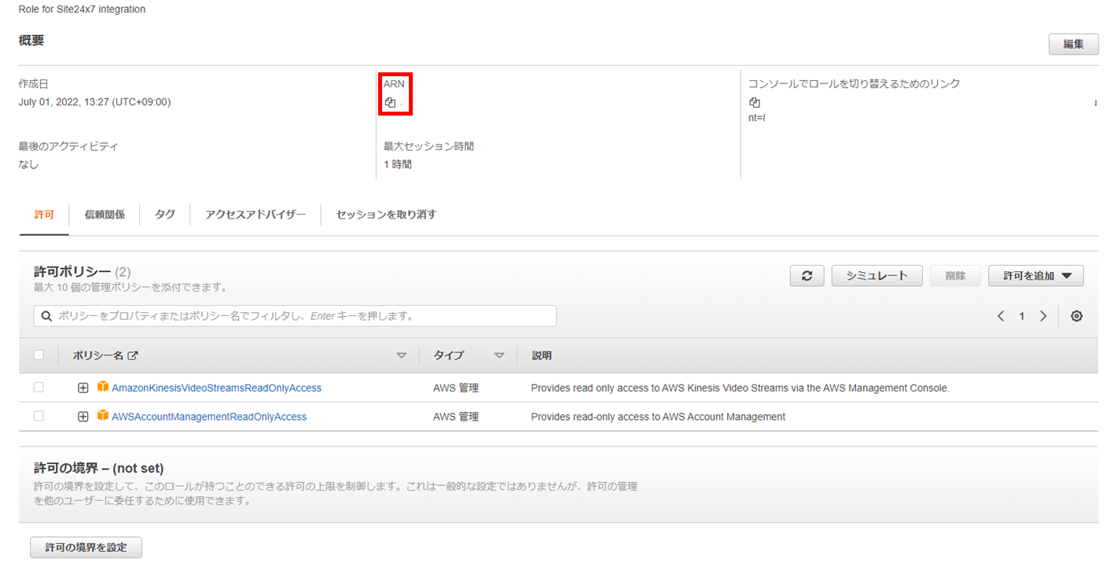This screenshot has width=1114, height=570.
Task: Open the 許可を追加 dropdown
Action: 1035,276
